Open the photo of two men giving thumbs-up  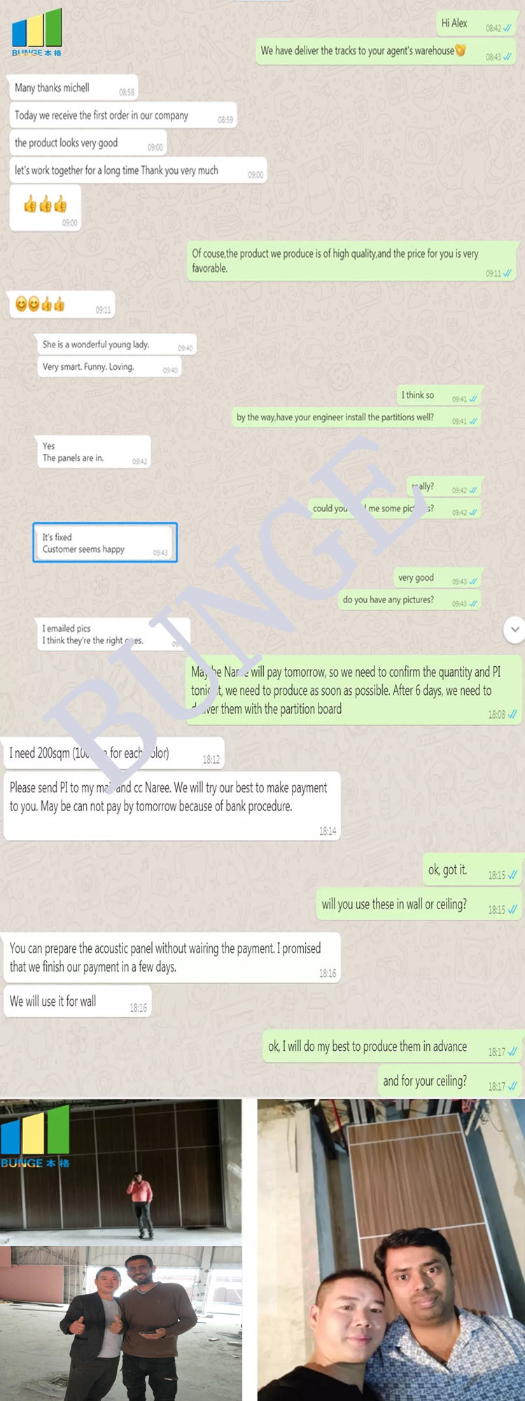click(x=120, y=1323)
